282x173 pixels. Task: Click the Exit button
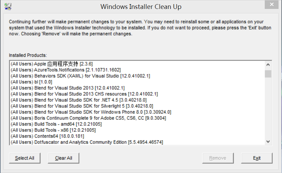pyautogui.click(x=257, y=158)
